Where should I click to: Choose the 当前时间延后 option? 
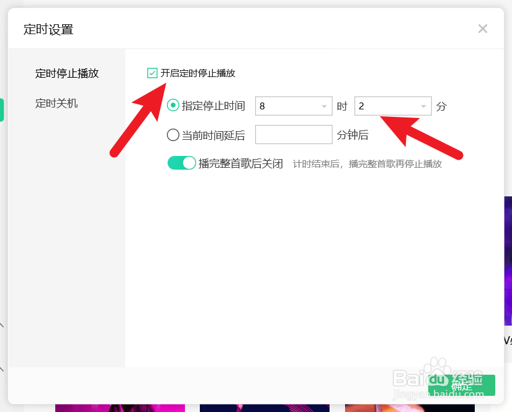[x=173, y=134]
